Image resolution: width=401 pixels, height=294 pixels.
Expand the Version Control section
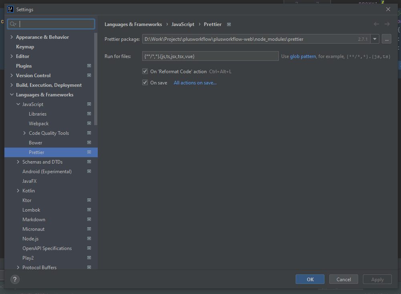click(12, 75)
